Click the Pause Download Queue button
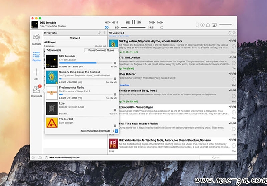267x186 pixels. pos(101,50)
